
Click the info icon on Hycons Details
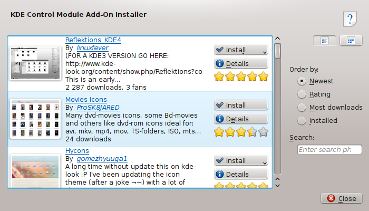click(x=221, y=174)
